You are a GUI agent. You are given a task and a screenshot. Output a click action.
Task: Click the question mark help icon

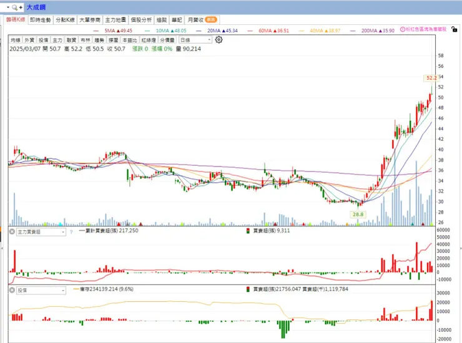point(71,232)
